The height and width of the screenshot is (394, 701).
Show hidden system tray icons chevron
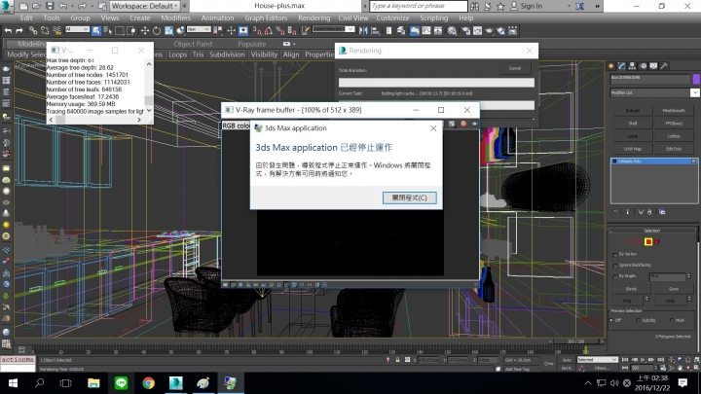(x=588, y=383)
